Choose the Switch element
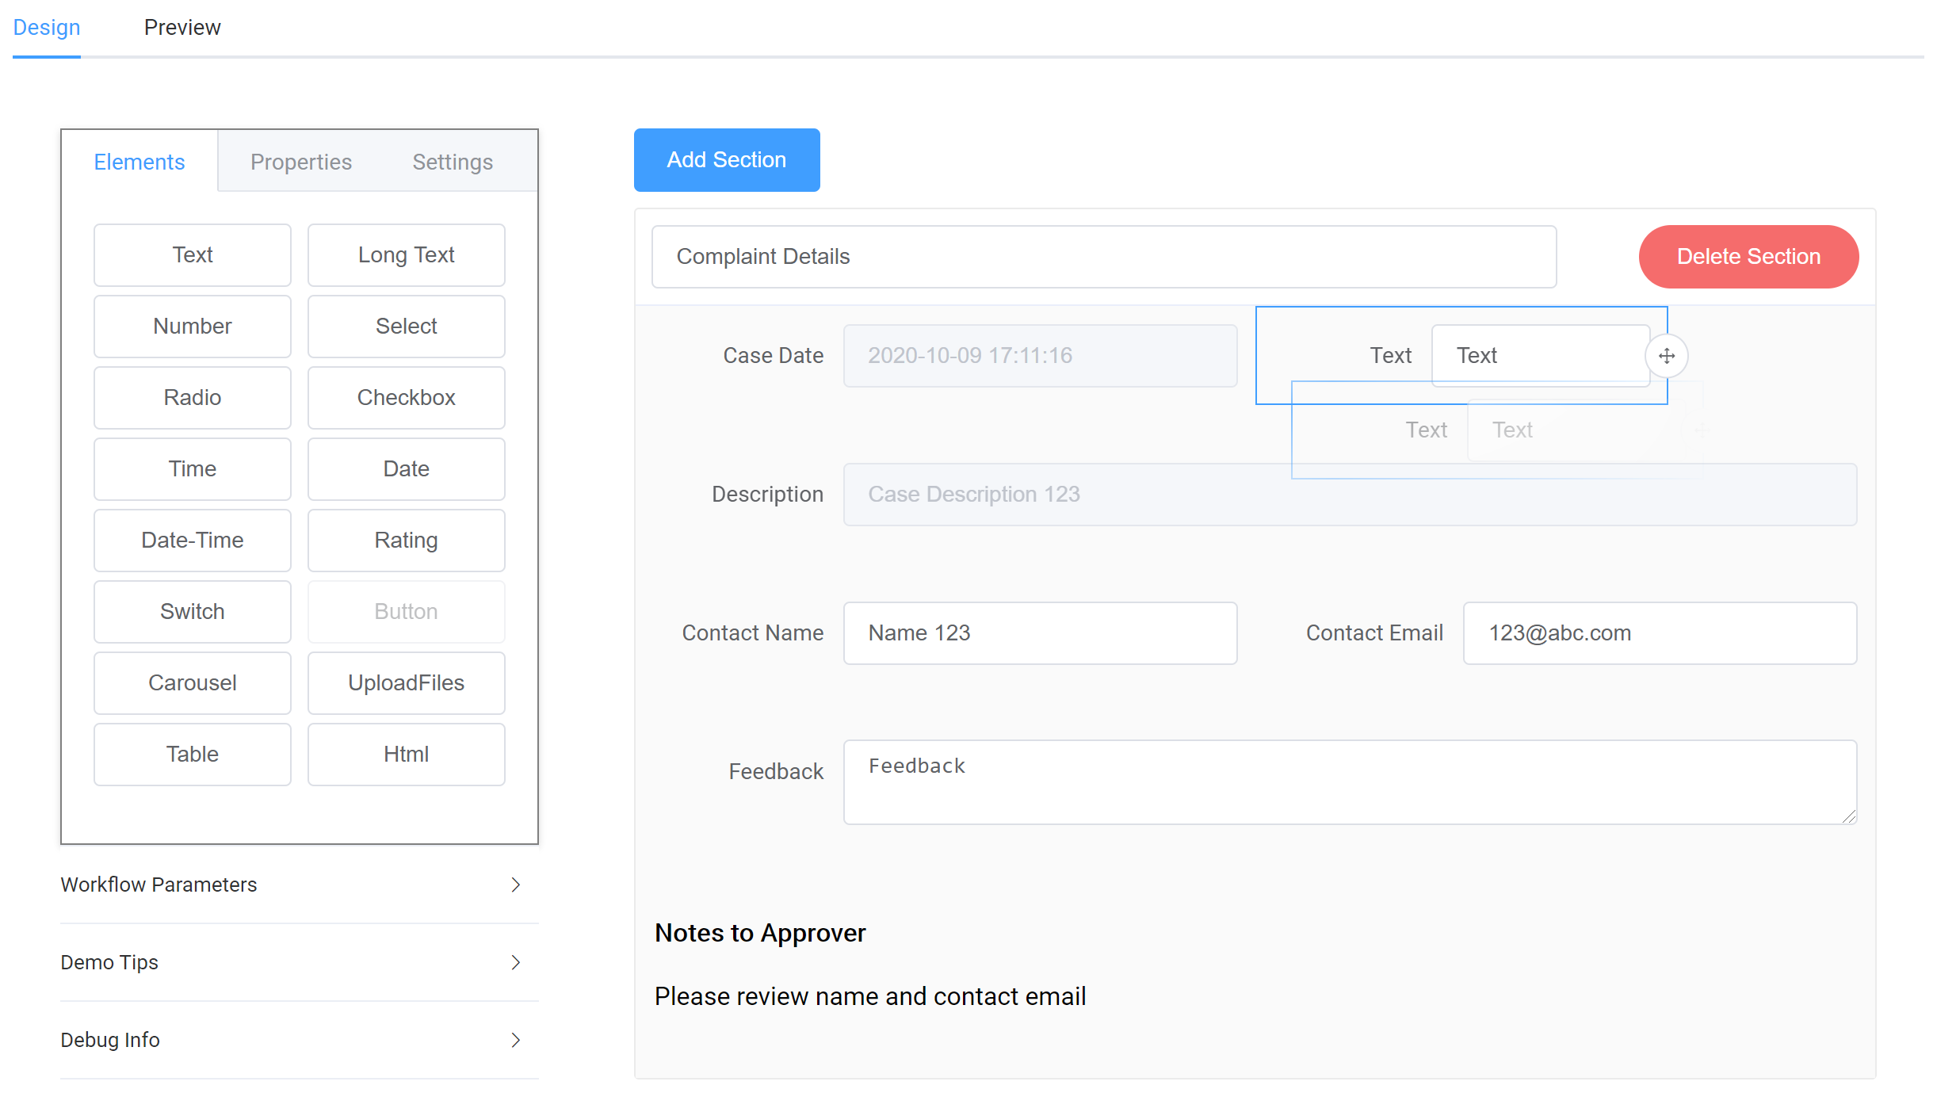The height and width of the screenshot is (1112, 1937). pyautogui.click(x=193, y=612)
